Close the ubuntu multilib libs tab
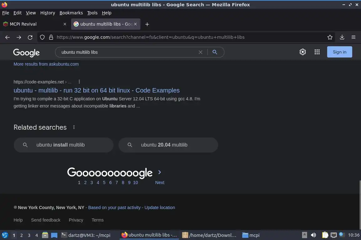Screen dimensions: 361x240 (135, 24)
